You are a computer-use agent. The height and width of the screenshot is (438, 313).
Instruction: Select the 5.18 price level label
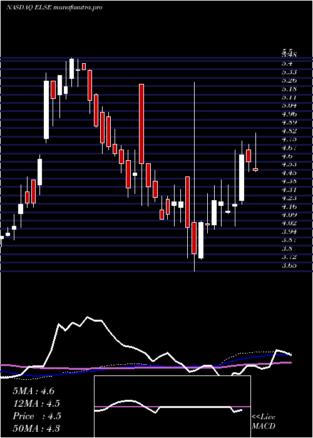289,89
